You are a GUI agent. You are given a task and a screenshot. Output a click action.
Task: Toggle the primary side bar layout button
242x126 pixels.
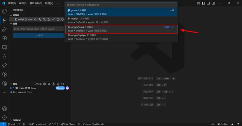click(x=203, y=3)
